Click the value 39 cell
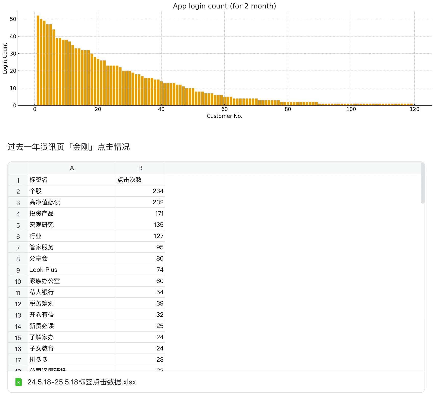Image resolution: width=434 pixels, height=400 pixels. (140, 303)
